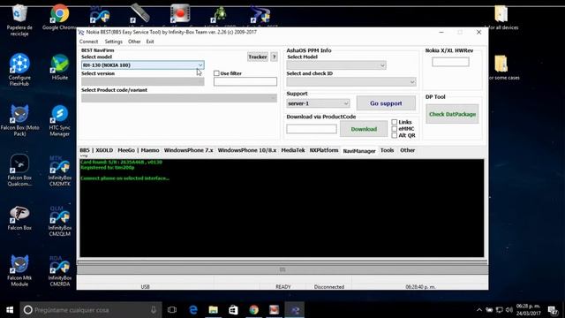Expand the Select and check ID dropdown
Image resolution: width=565 pixels, height=318 pixels.
coord(351,82)
